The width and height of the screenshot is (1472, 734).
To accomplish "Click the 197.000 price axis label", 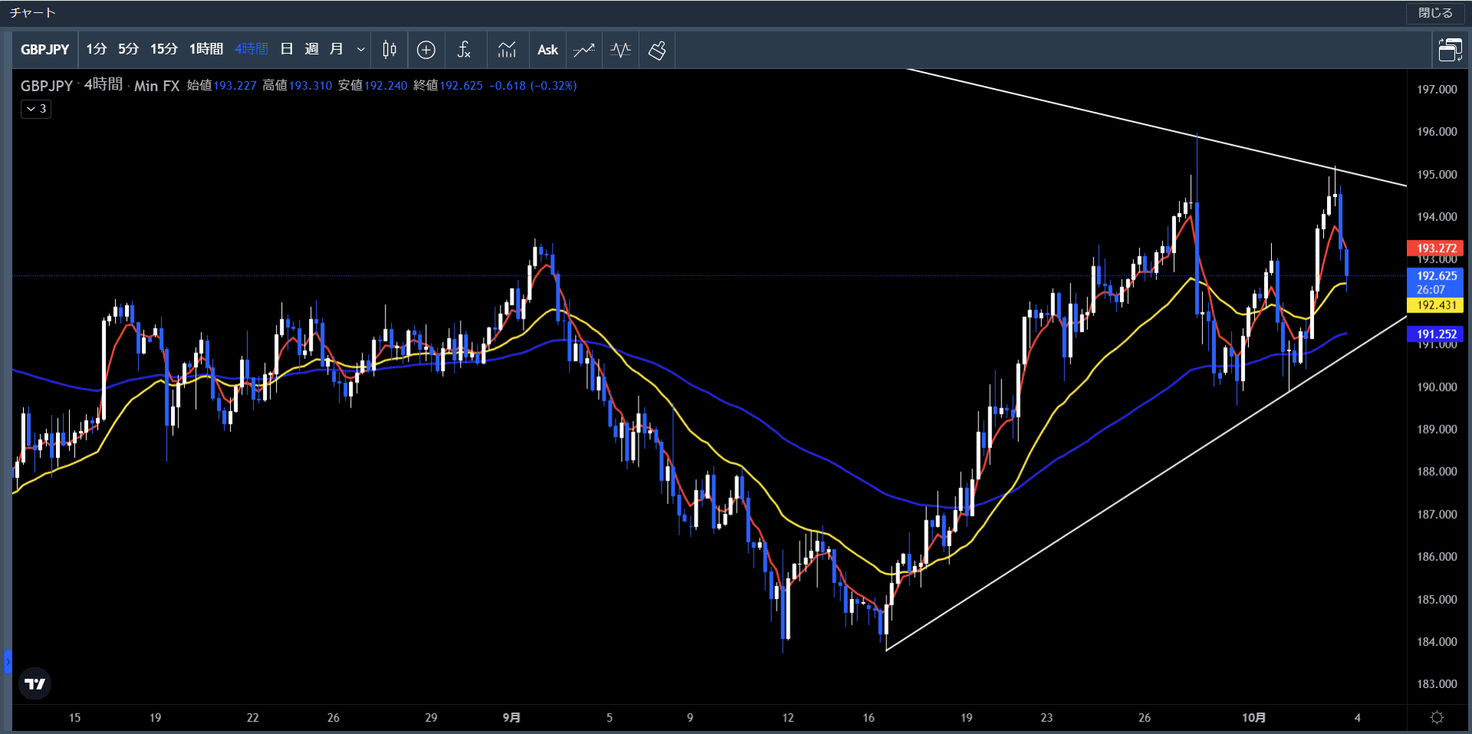I will pos(1437,90).
